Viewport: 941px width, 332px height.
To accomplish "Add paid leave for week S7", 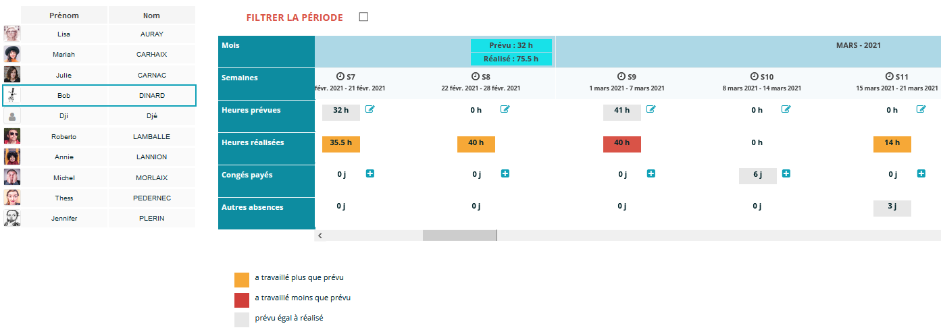I will 370,174.
